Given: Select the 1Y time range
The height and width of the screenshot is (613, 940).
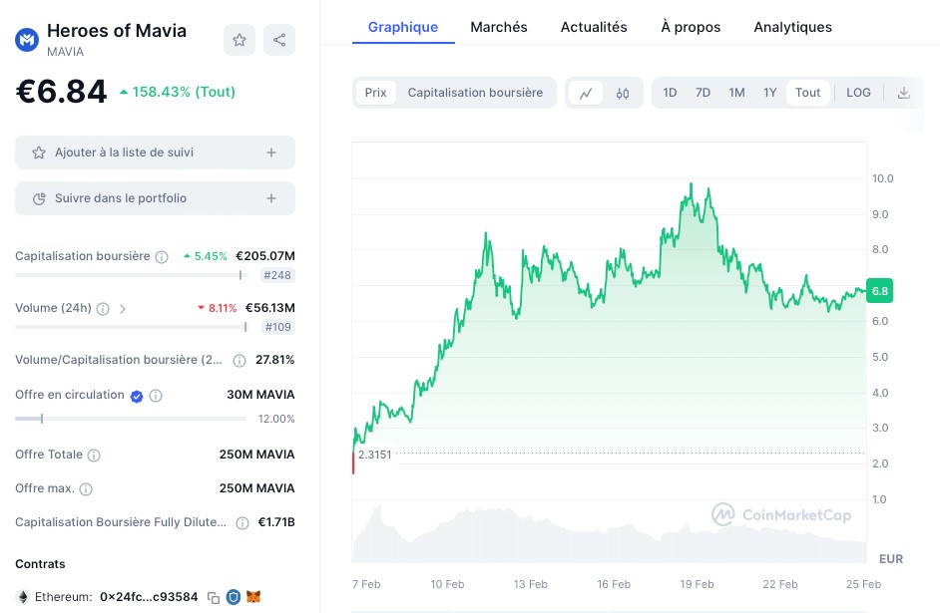Looking at the screenshot, I should 769,92.
